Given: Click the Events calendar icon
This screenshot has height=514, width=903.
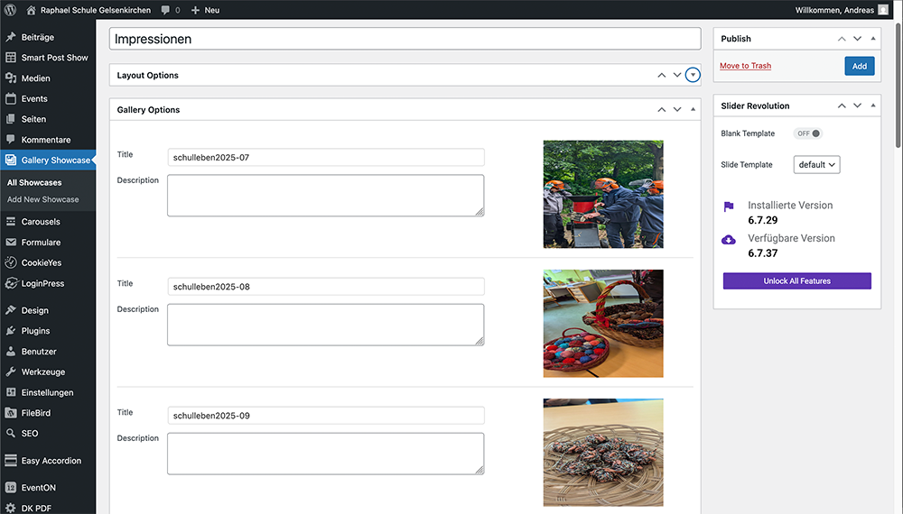Looking at the screenshot, I should pos(10,98).
